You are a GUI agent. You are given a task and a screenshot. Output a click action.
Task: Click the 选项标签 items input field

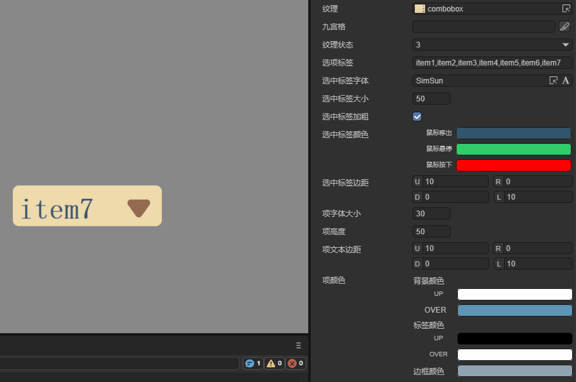492,63
